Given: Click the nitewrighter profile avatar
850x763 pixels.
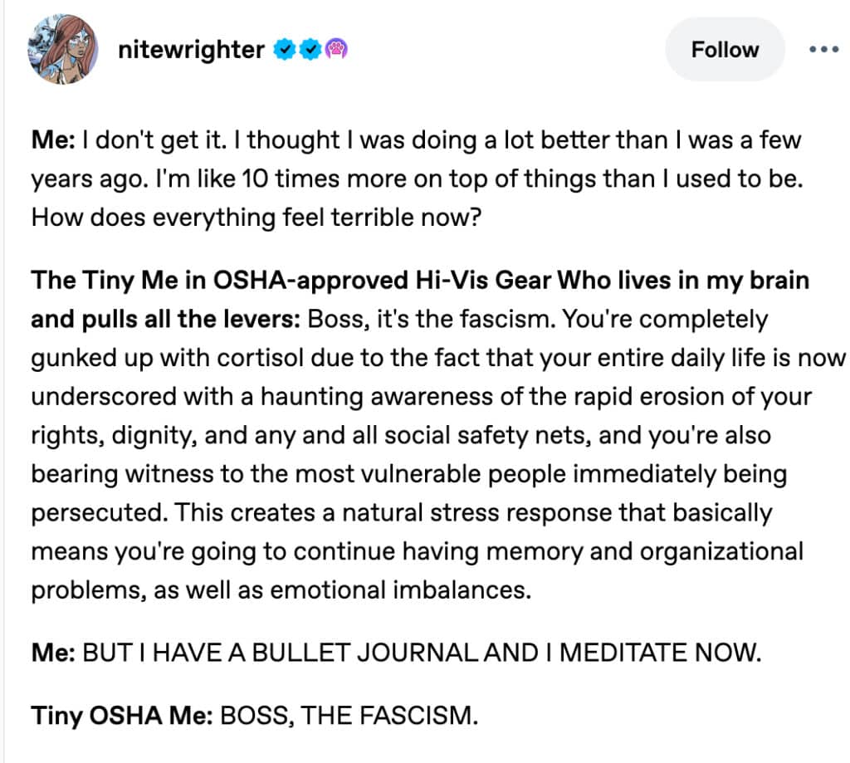Looking at the screenshot, I should pos(63,49).
